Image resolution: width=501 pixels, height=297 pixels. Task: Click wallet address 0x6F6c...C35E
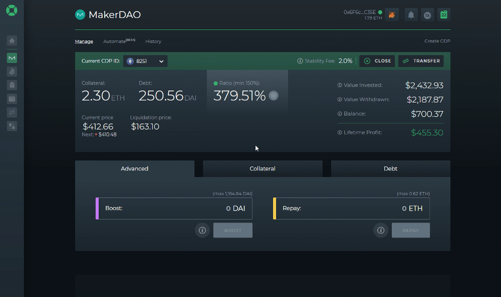360,12
